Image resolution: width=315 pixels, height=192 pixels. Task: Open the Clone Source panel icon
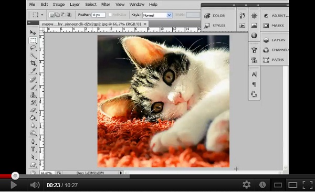(x=254, y=60)
